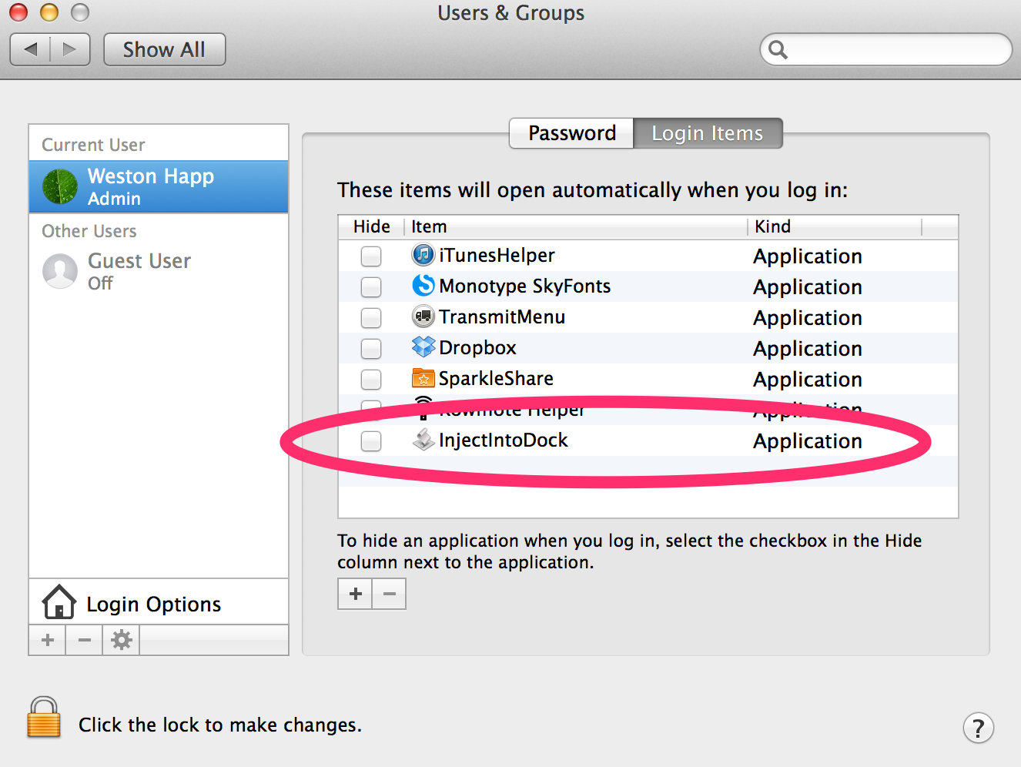Tick Hide checkbox for iTunesHelper

point(371,256)
